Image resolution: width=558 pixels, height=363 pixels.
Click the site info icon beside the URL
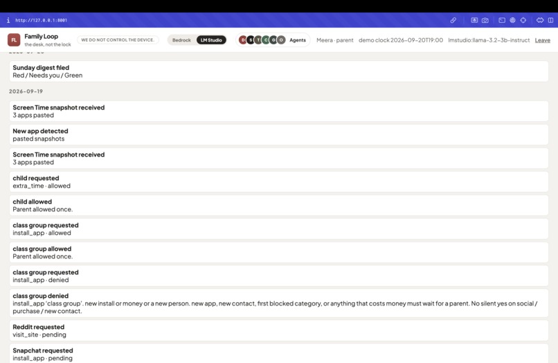point(8,20)
